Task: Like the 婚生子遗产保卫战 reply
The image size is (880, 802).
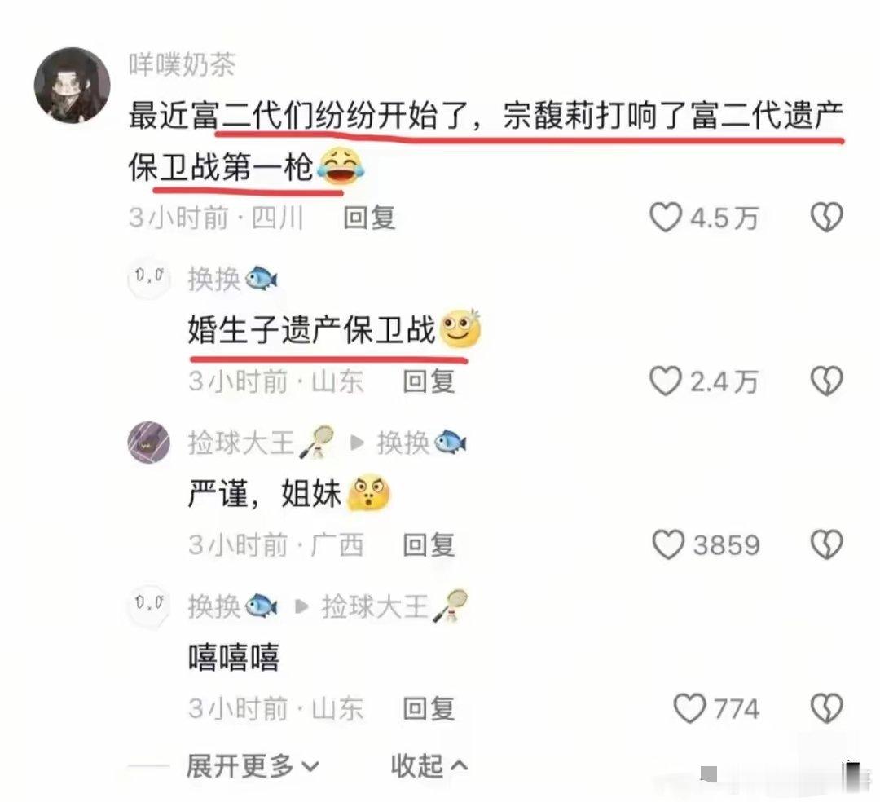Action: [666, 381]
